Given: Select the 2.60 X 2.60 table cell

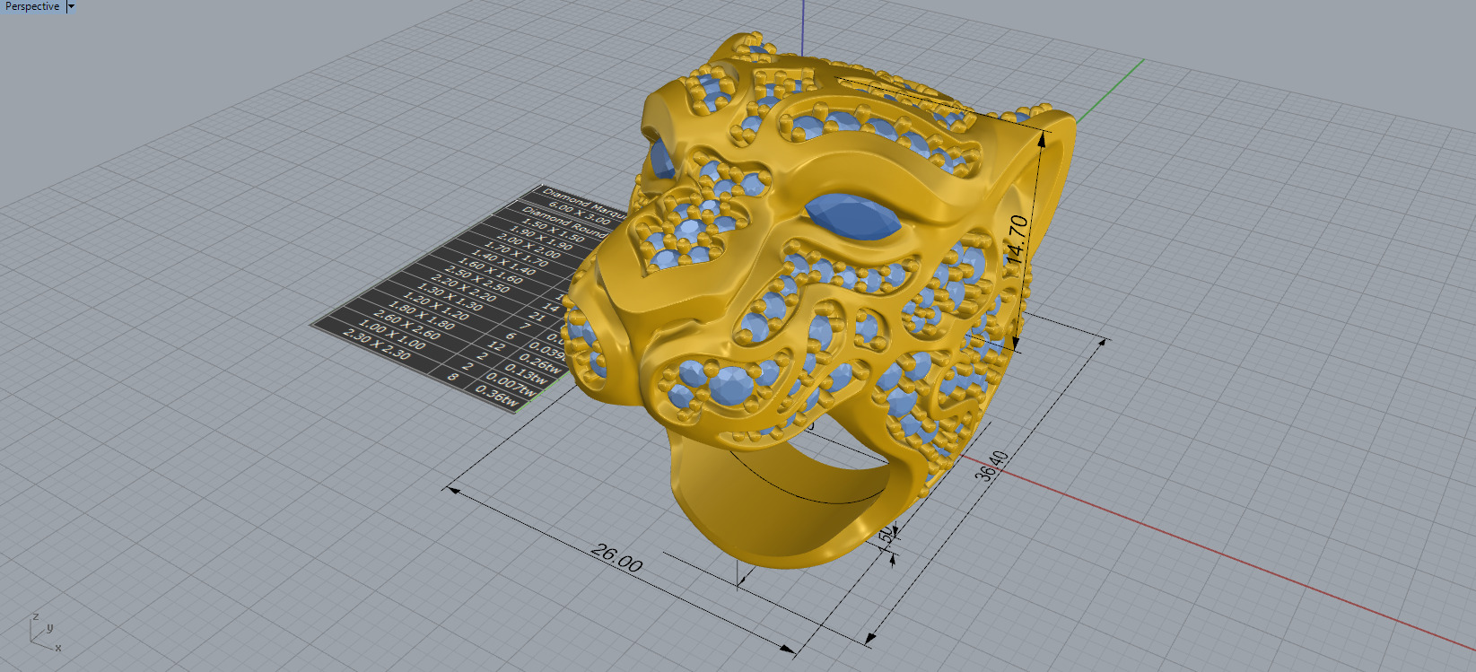Looking at the screenshot, I should click(x=407, y=325).
